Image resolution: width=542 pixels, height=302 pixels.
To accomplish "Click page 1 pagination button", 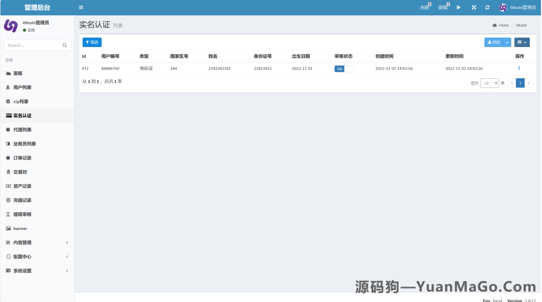I will point(520,83).
